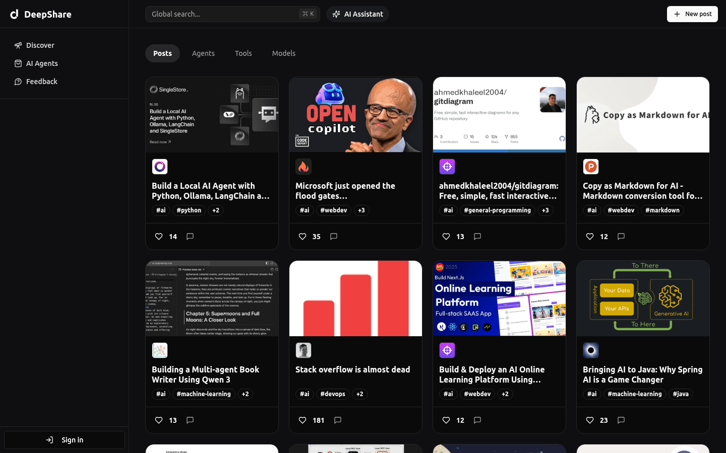This screenshot has height=453, width=726.
Task: Expand +3 tags on Microsoft post
Action: [361, 210]
